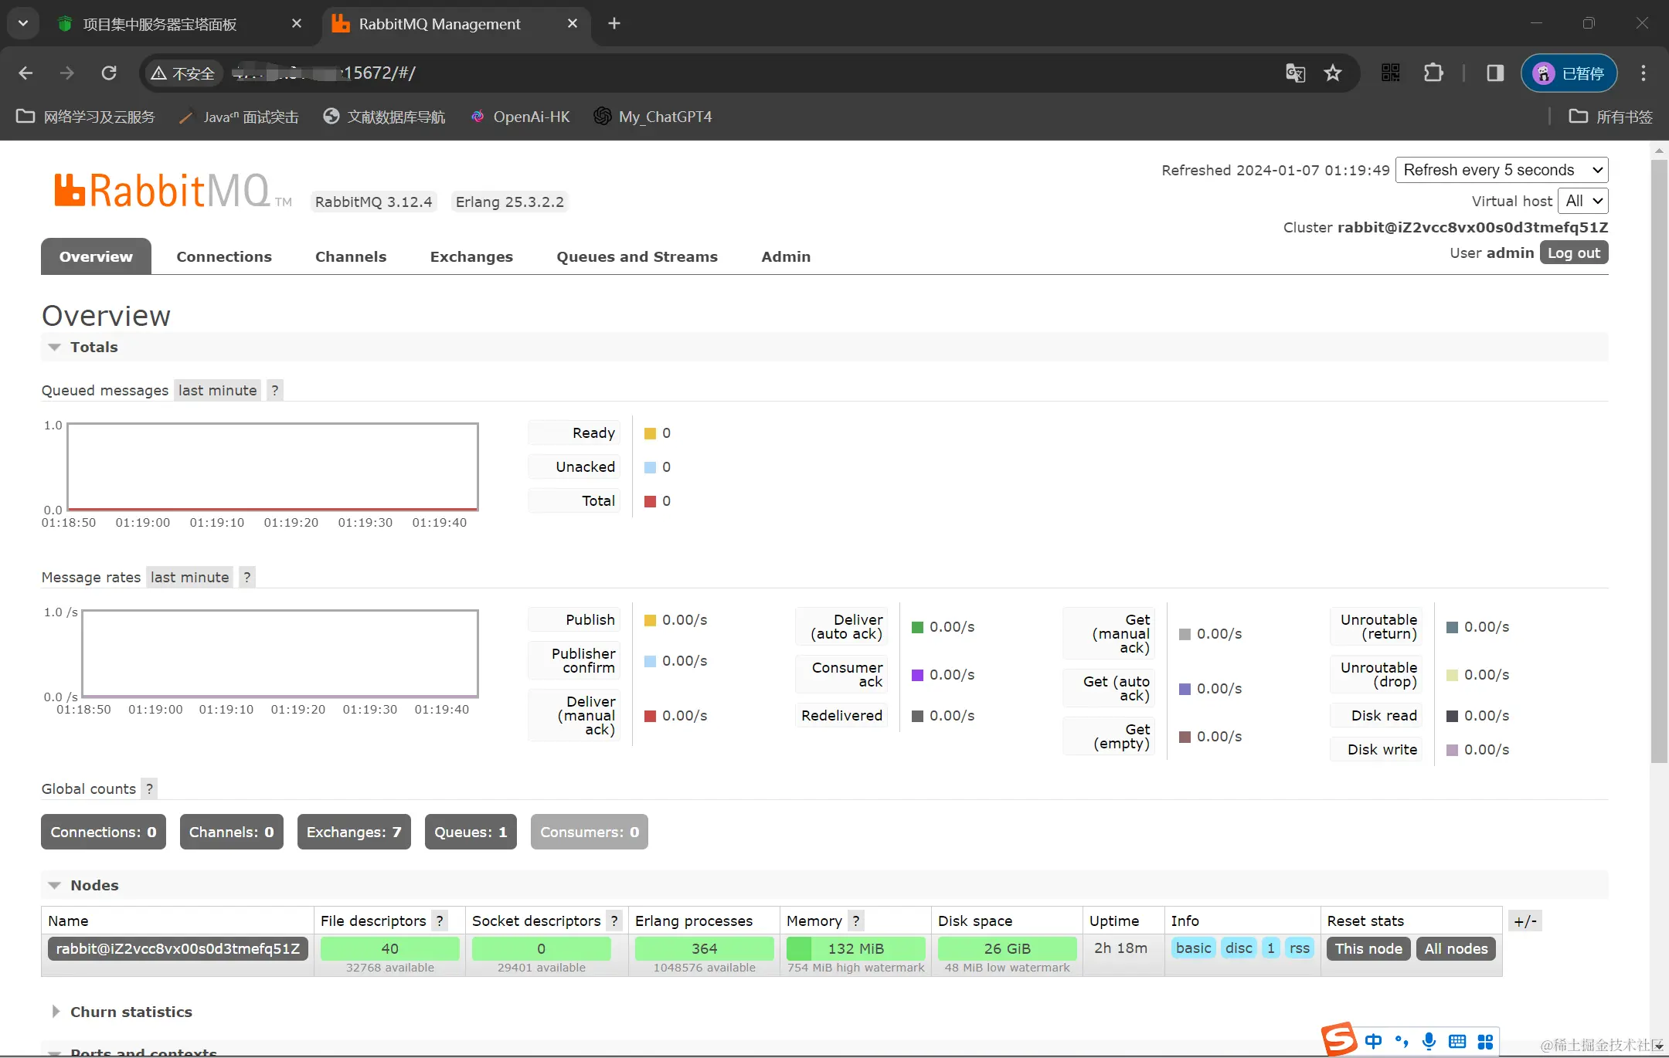This screenshot has width=1669, height=1058.
Task: Open the OpenAi-HK bookmark
Action: coord(521,117)
